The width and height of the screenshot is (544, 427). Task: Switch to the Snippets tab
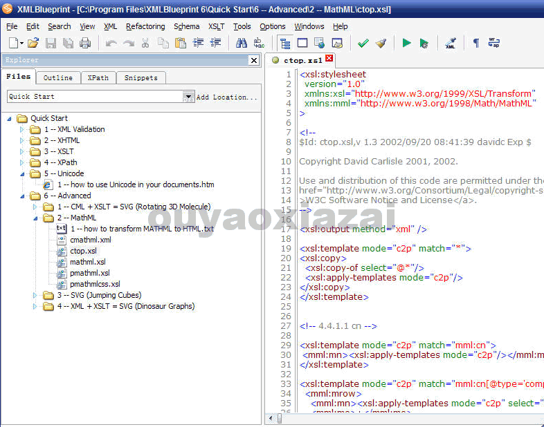[x=141, y=77]
